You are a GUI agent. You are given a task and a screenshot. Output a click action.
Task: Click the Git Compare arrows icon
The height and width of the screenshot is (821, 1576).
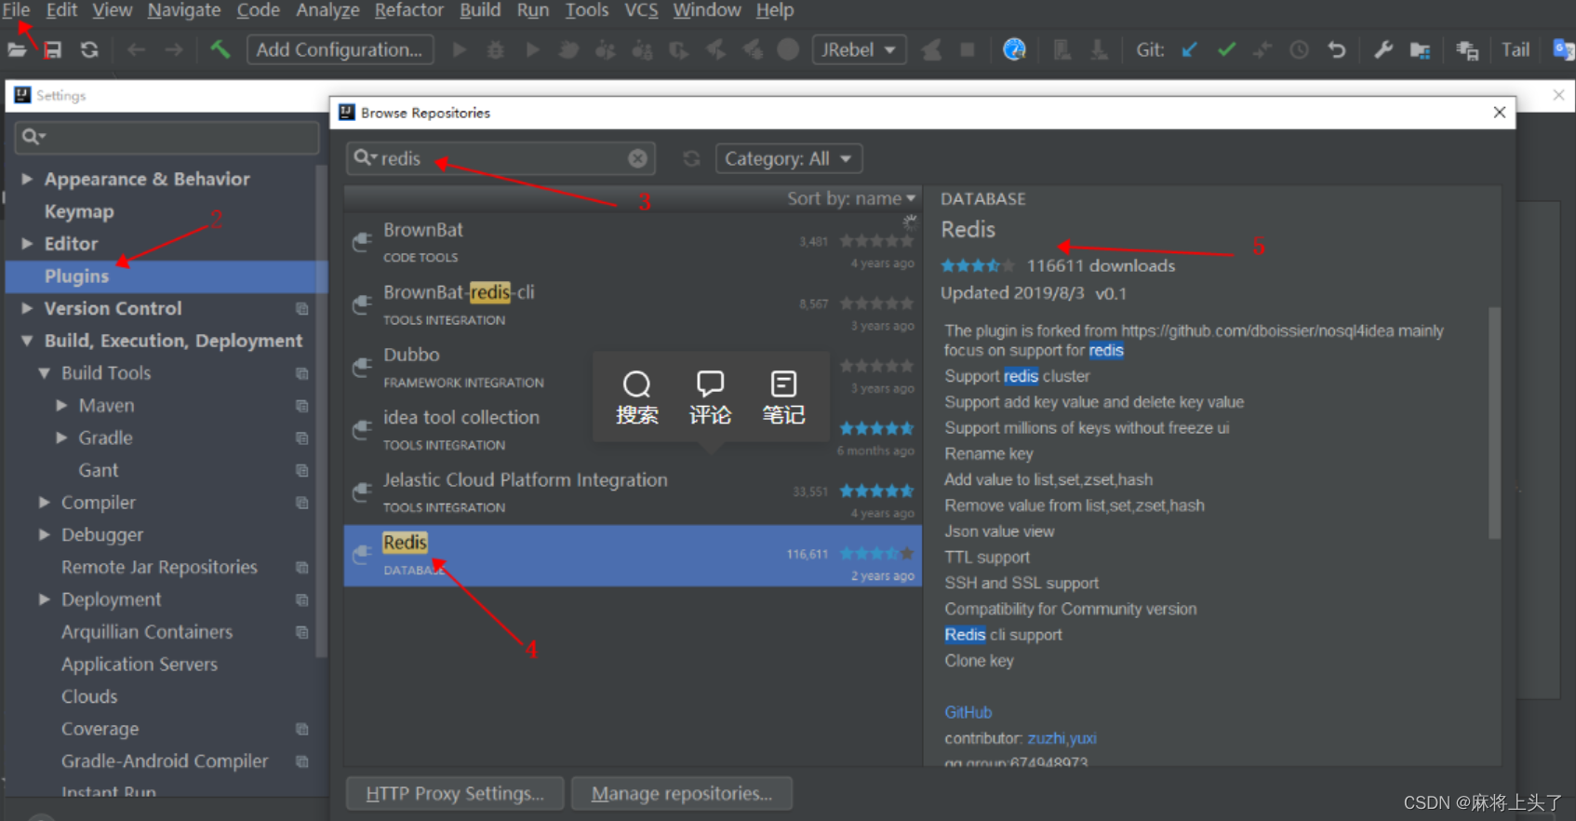coord(1262,49)
